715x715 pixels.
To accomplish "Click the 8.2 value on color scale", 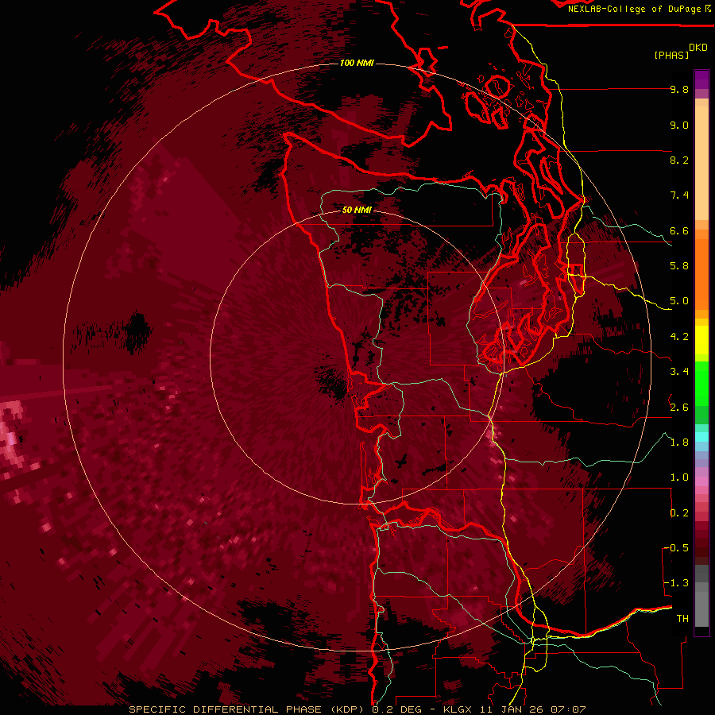I will click(679, 160).
